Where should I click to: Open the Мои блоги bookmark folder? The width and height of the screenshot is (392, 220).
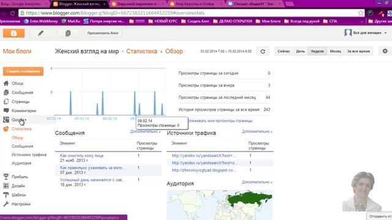[268, 21]
